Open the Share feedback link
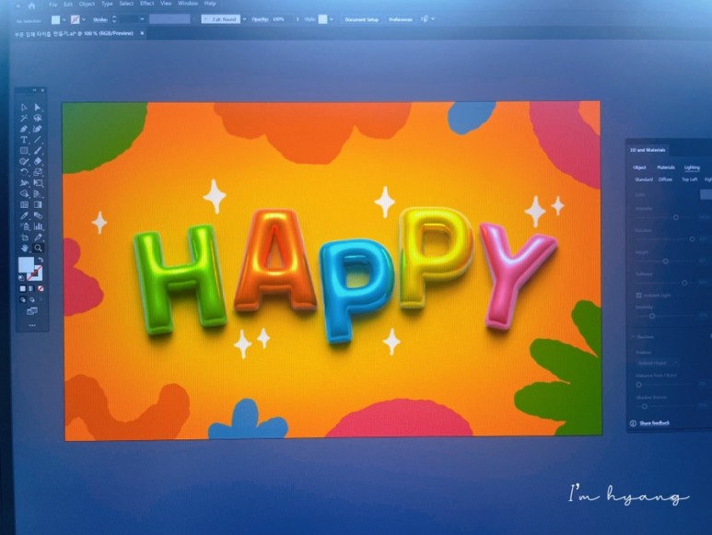The image size is (712, 535). point(654,423)
